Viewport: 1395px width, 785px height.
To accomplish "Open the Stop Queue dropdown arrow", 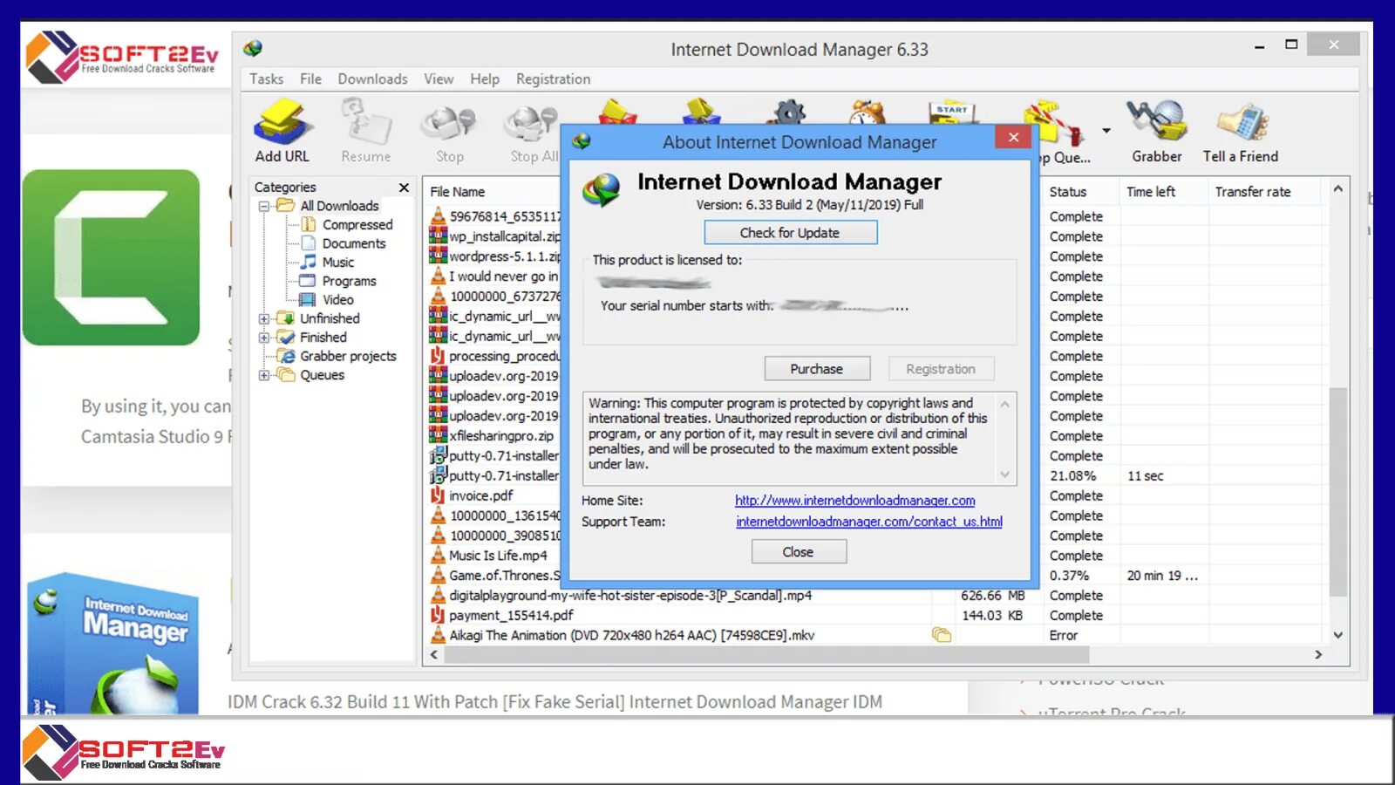I will [x=1106, y=131].
